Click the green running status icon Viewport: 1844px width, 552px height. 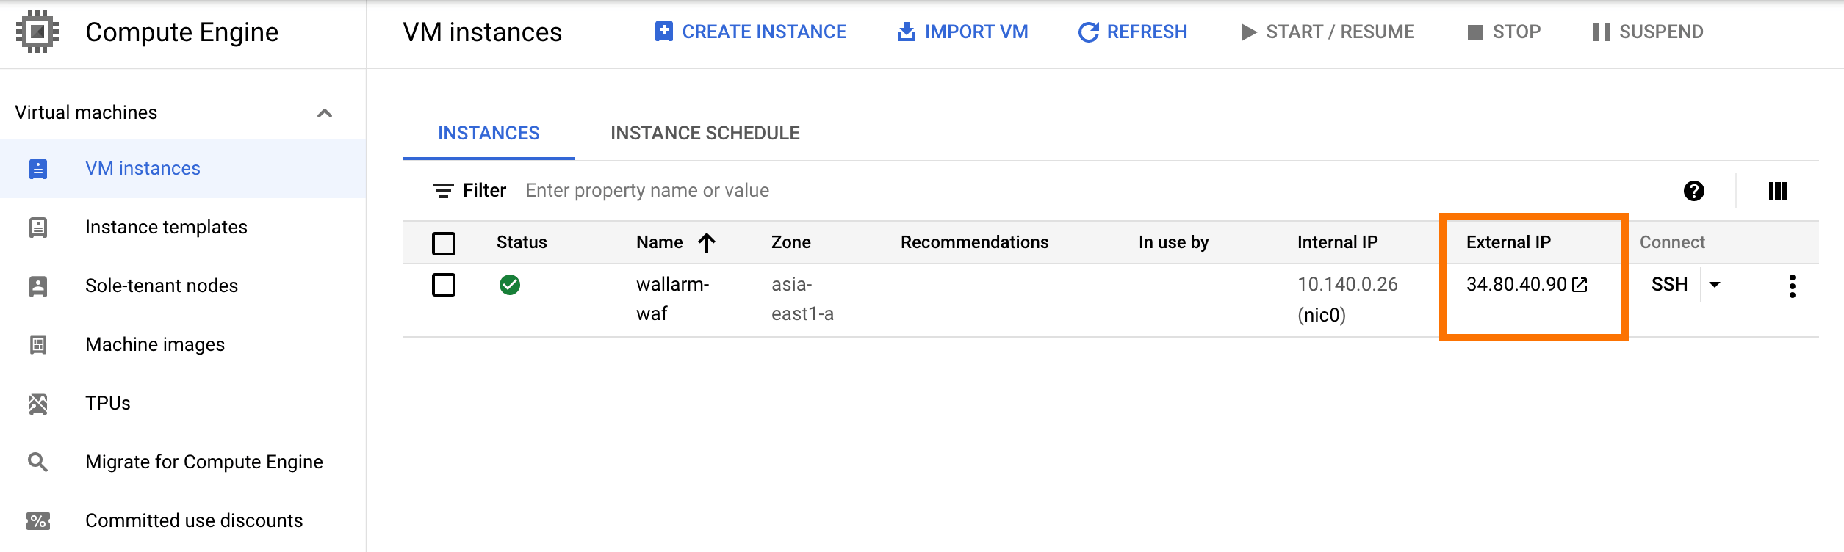(509, 285)
